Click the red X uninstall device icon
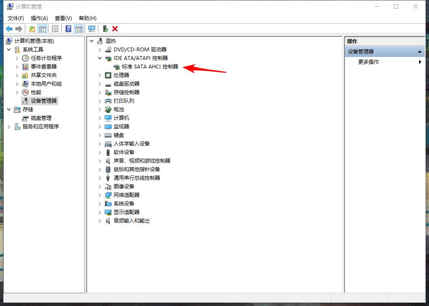Screen dimensions: 429x306 coord(115,29)
